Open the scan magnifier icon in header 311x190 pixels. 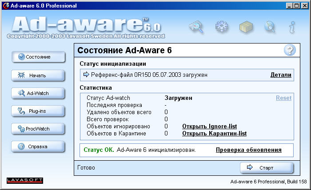(196, 27)
